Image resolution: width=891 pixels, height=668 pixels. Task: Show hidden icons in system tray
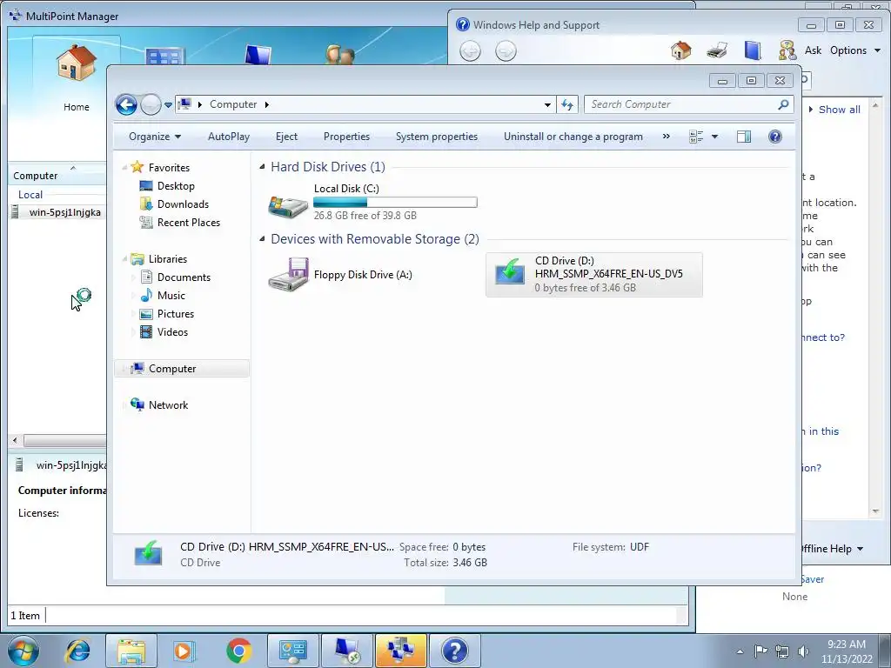point(740,651)
